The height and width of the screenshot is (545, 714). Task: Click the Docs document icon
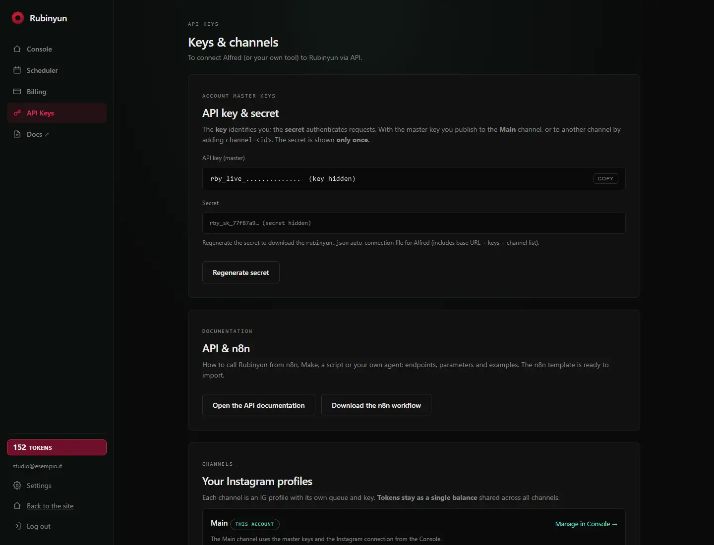pos(17,134)
